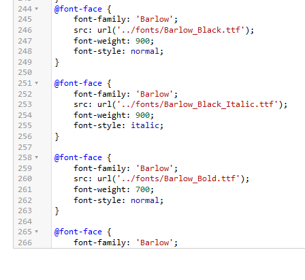Screen dimensions: 305x280
Task: Collapse the code block at line 251
Action: [x=36, y=83]
